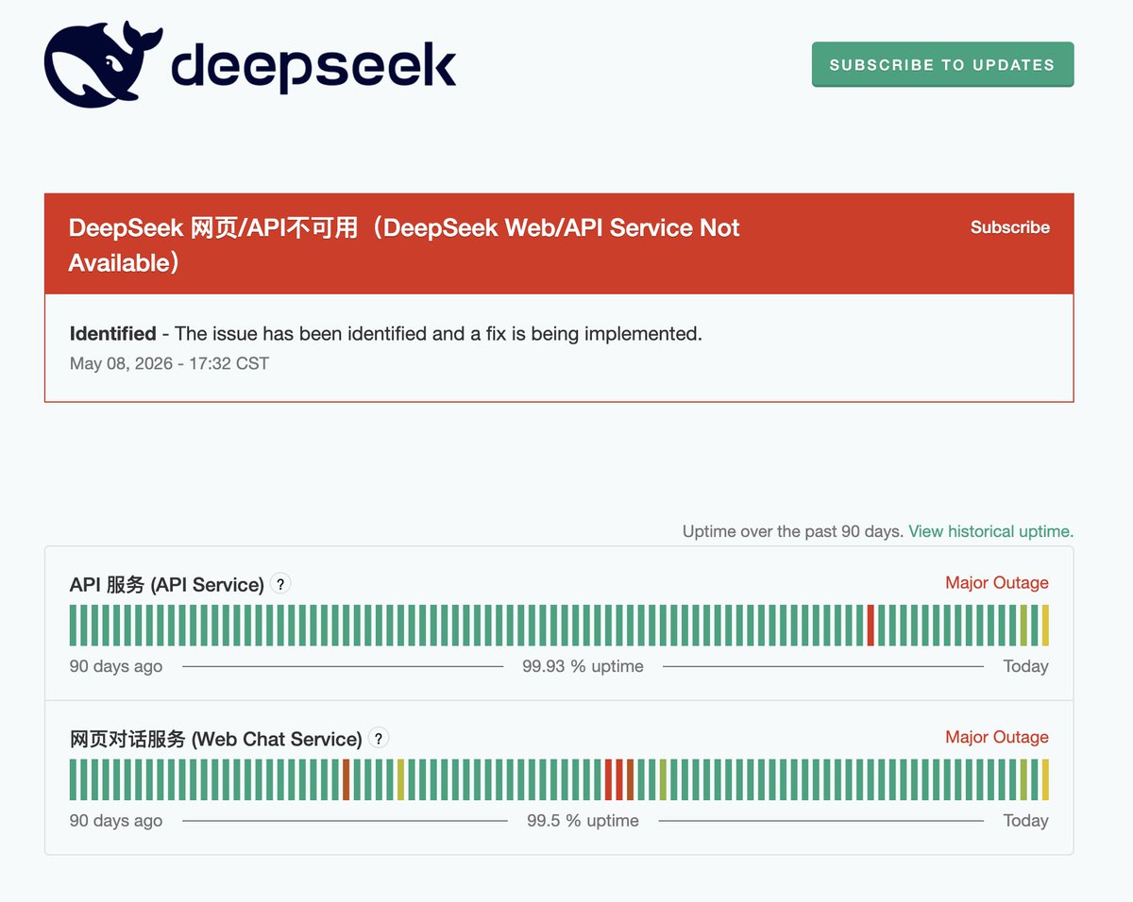Viewport: 1133px width, 902px height.
Task: Click Major Outage status of API Service
Action: tap(997, 583)
